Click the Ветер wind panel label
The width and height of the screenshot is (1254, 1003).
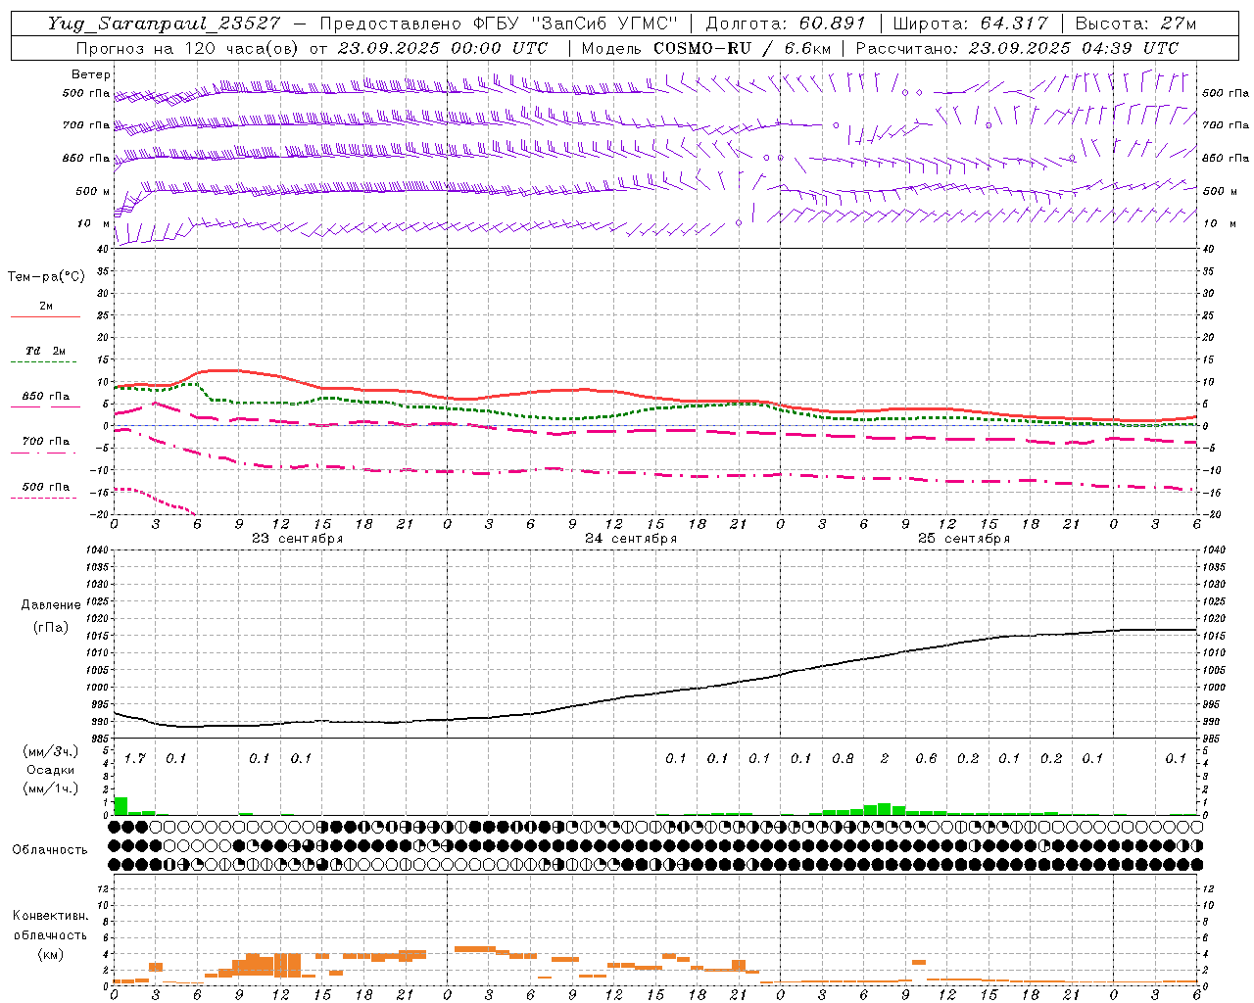coord(90,74)
